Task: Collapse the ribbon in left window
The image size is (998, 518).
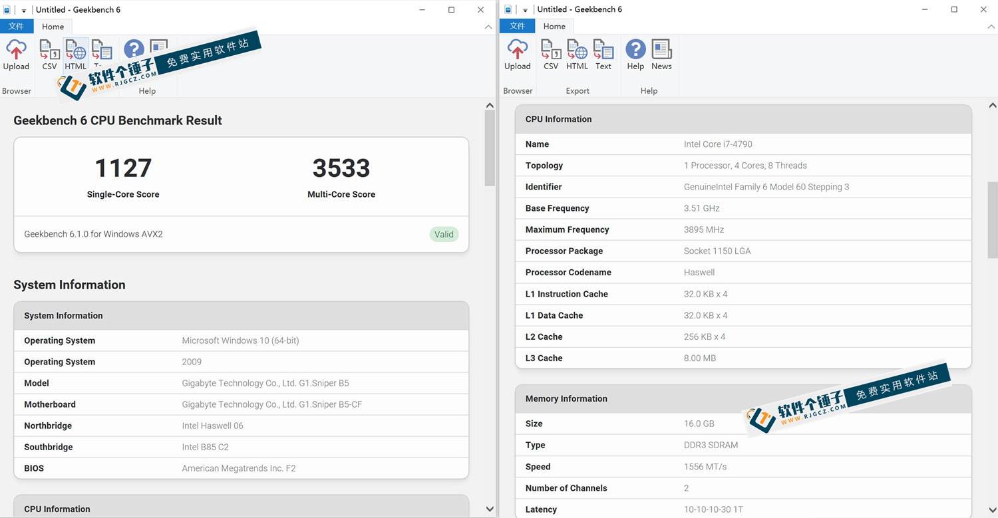Action: 488,27
